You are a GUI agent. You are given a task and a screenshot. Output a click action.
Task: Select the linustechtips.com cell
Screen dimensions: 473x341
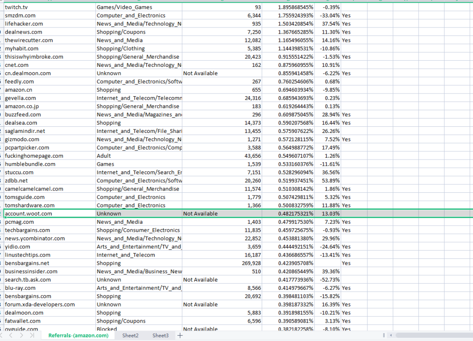coord(50,255)
